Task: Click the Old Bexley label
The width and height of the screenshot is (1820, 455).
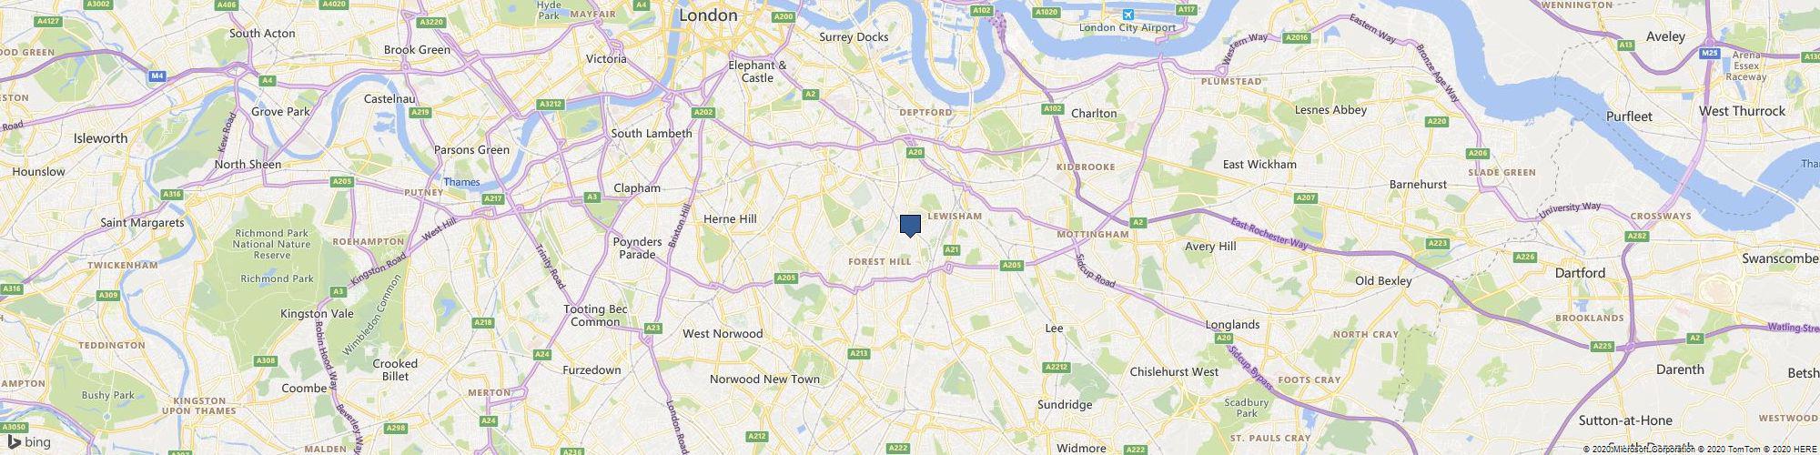Action: point(1383,280)
